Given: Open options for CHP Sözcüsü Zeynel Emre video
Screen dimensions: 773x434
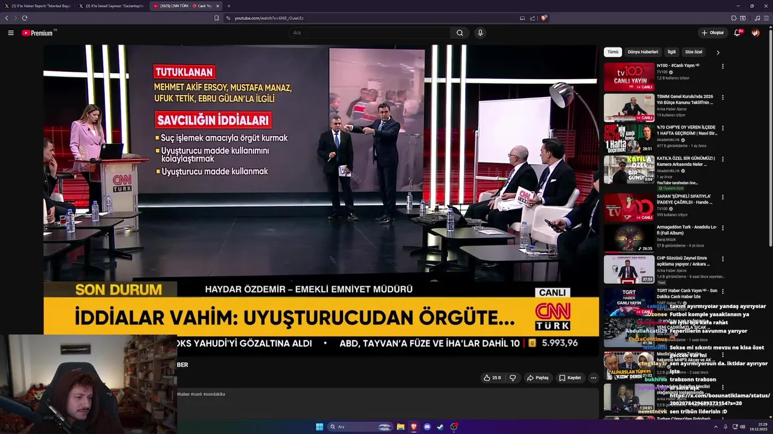Looking at the screenshot, I should coord(722,260).
